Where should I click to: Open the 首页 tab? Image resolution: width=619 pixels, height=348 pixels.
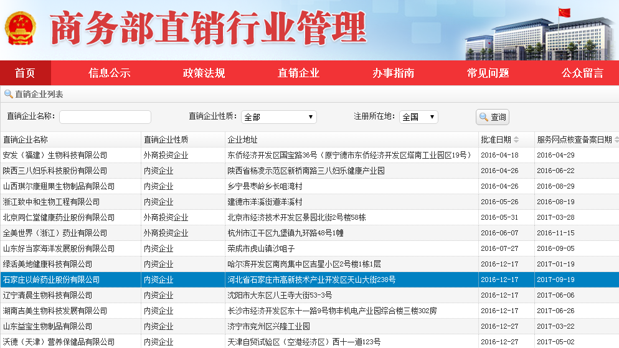(26, 73)
